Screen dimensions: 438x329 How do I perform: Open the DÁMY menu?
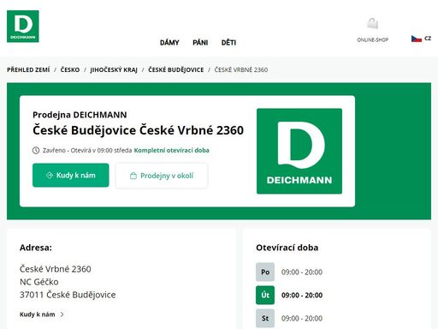169,43
